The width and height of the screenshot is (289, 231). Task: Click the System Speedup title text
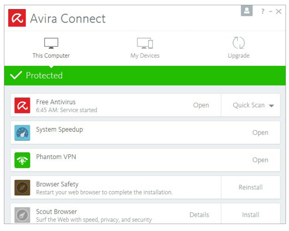pos(59,130)
